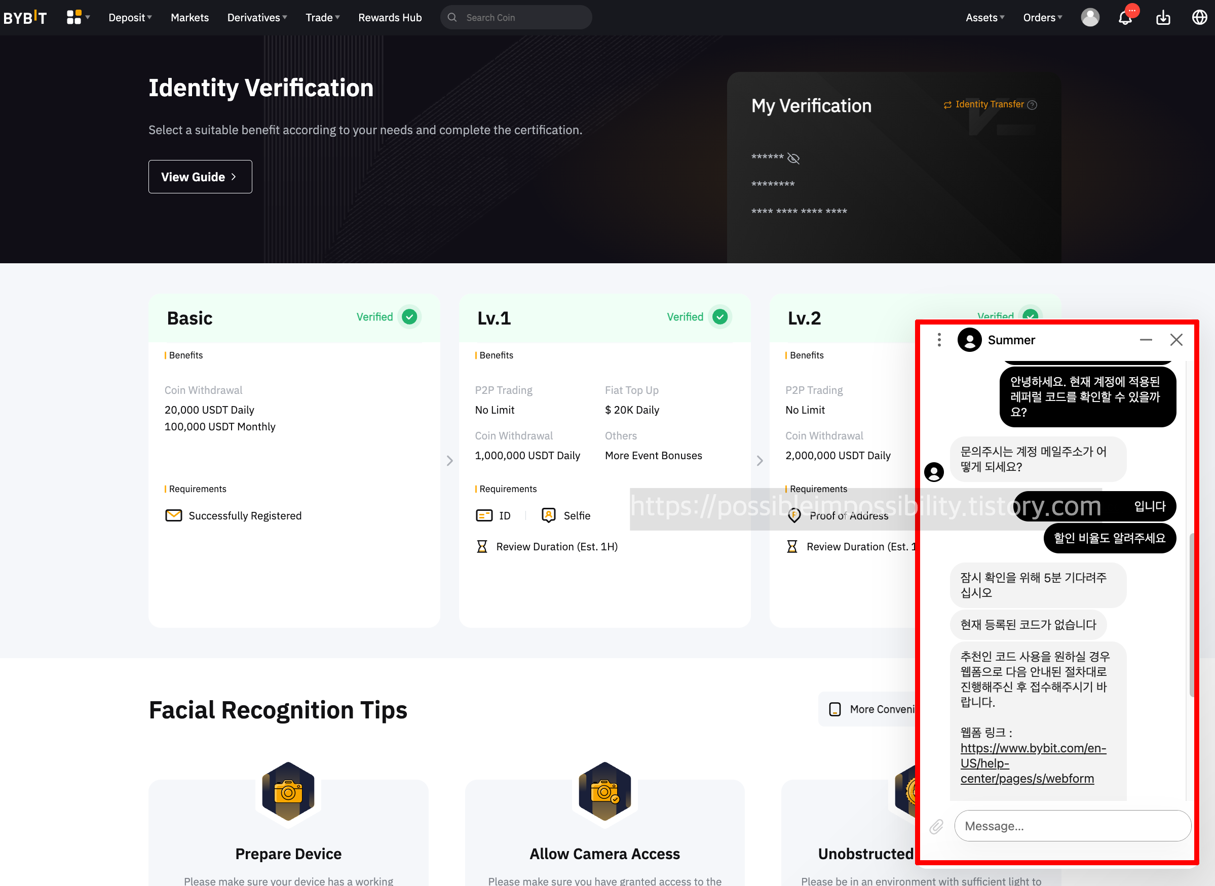Click the Identity Transfer help question icon
This screenshot has height=886, width=1215.
point(1032,105)
